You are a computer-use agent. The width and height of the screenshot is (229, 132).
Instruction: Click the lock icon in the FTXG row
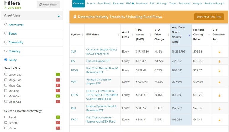pyautogui.click(x=219, y=71)
